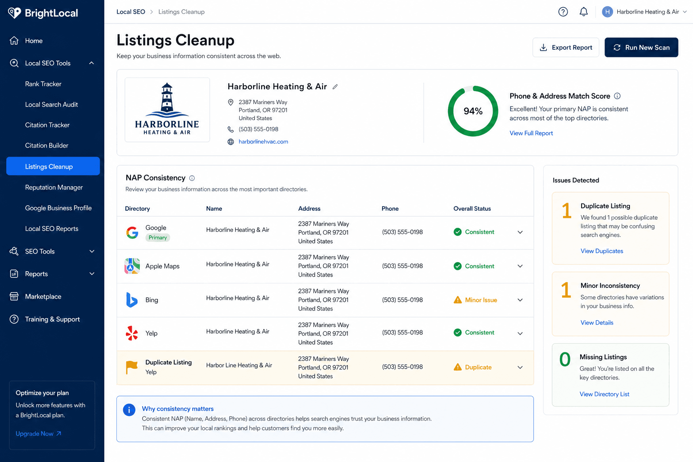Click the Missing Listings heading

click(x=603, y=357)
